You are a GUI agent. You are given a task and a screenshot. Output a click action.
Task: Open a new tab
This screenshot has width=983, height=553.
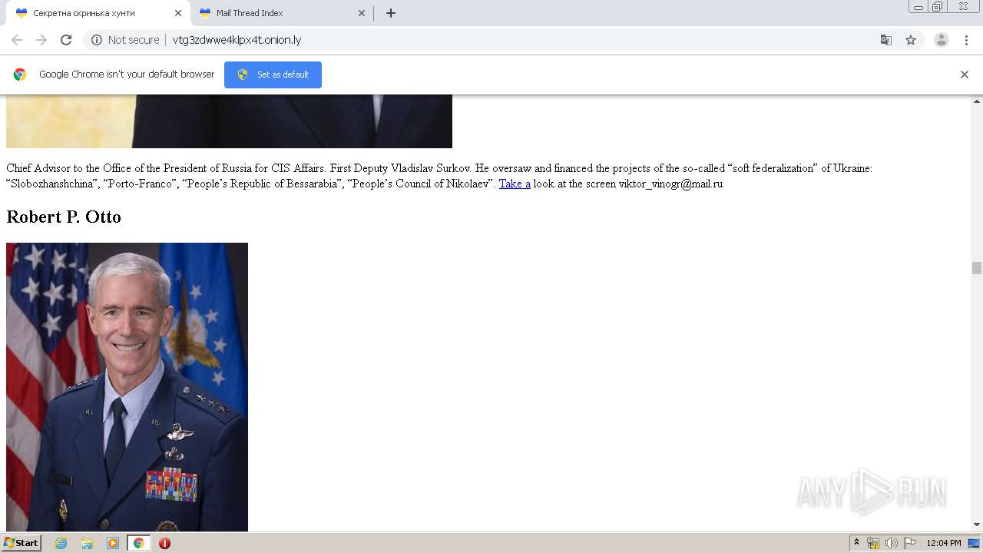(x=391, y=13)
